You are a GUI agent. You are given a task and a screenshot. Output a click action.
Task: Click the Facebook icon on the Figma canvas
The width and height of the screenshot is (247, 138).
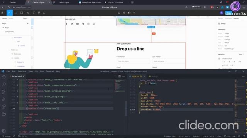[66, 24]
